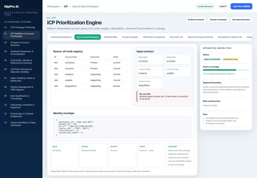Viewport: 257px width, 178px height.
Task: Open the Workflow Map tab
Action: pos(111,37)
